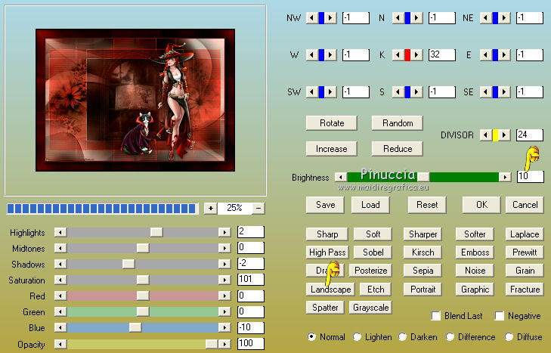Apply the Grayscale preset
Viewport: 551px width, 353px height.
(370, 308)
